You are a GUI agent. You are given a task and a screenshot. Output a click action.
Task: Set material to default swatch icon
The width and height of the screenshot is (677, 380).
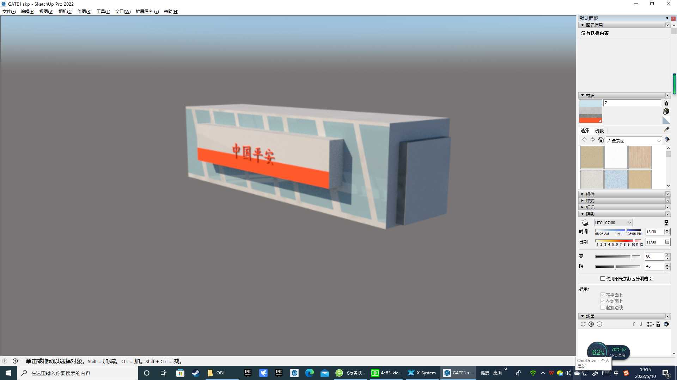[x=666, y=120]
